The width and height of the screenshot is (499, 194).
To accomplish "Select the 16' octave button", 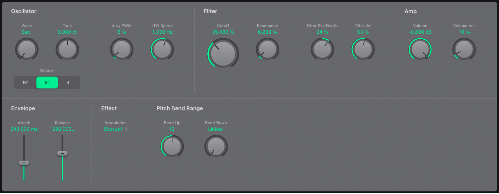I will point(25,82).
